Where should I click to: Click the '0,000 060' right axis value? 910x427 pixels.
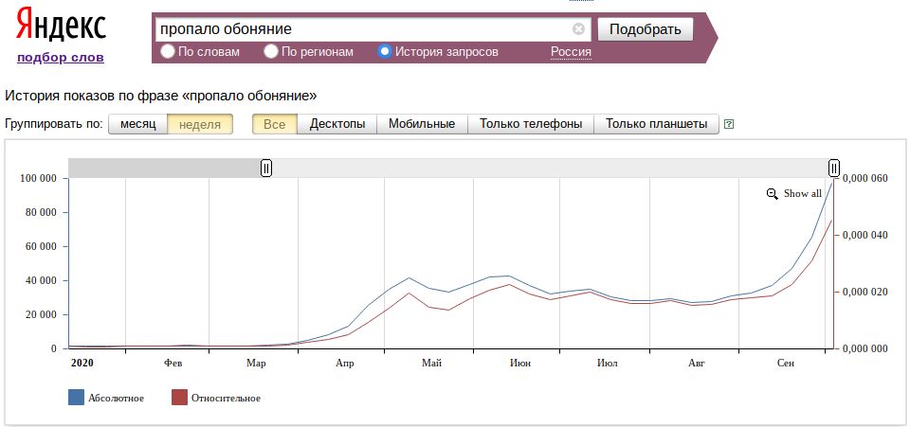[864, 178]
